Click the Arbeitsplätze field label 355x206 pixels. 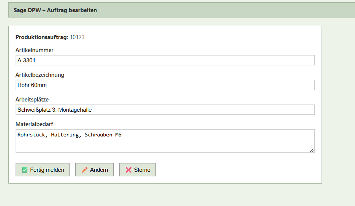coord(32,100)
